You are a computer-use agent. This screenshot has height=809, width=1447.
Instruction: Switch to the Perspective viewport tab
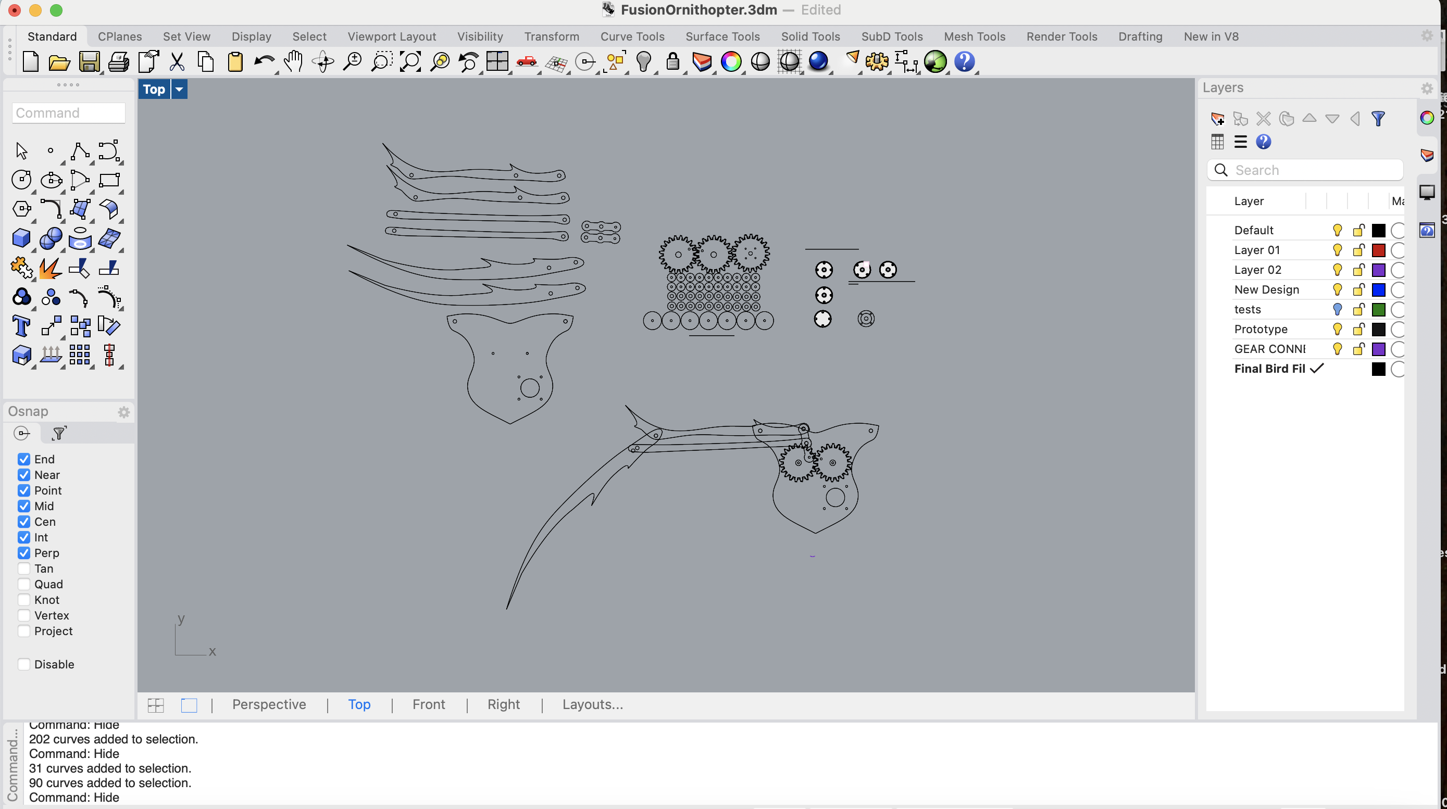click(x=269, y=704)
